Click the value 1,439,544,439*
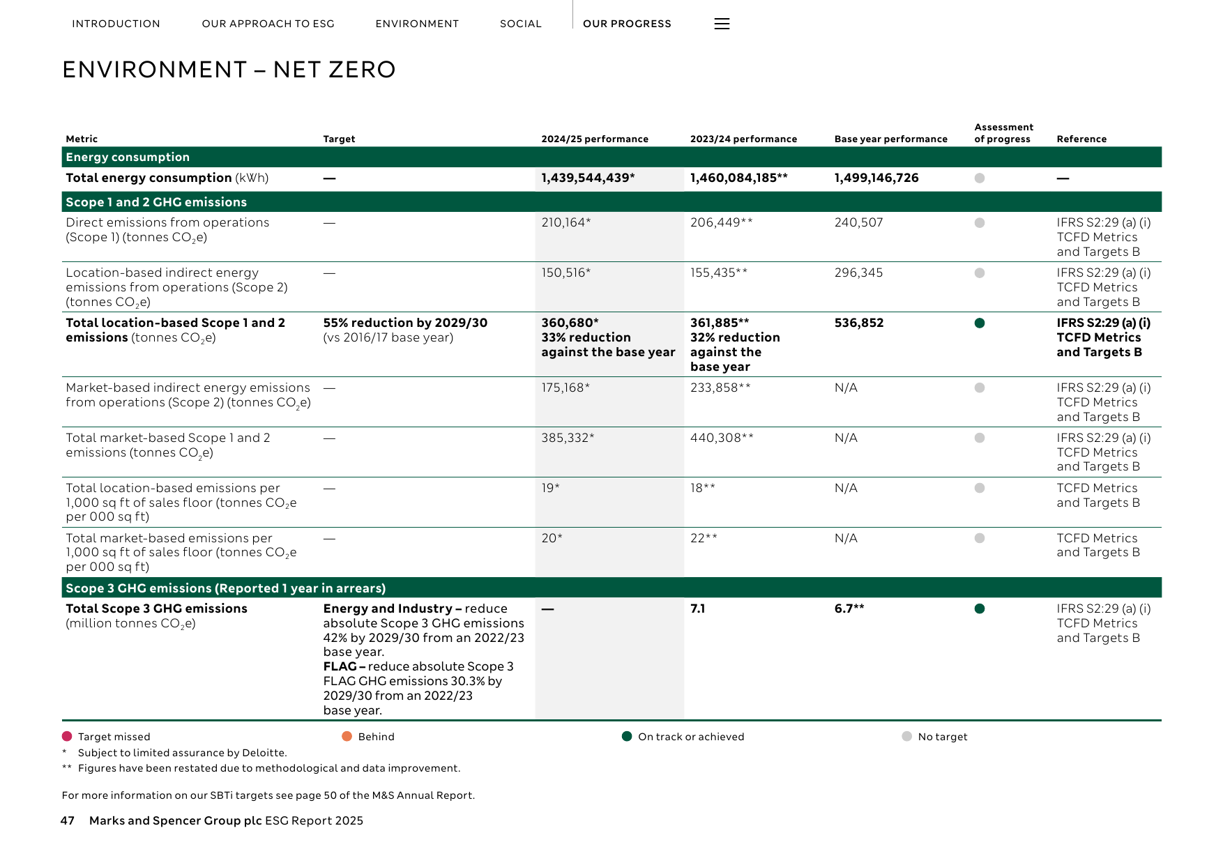Viewport: 1223px width, 865px height. (x=588, y=178)
